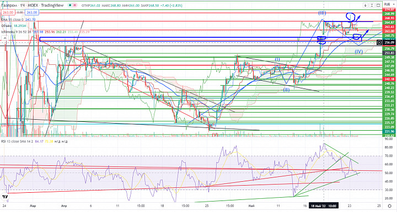Open the RUB currency dropdown
Viewport: 397px width, 212px height.
tap(389, 4)
